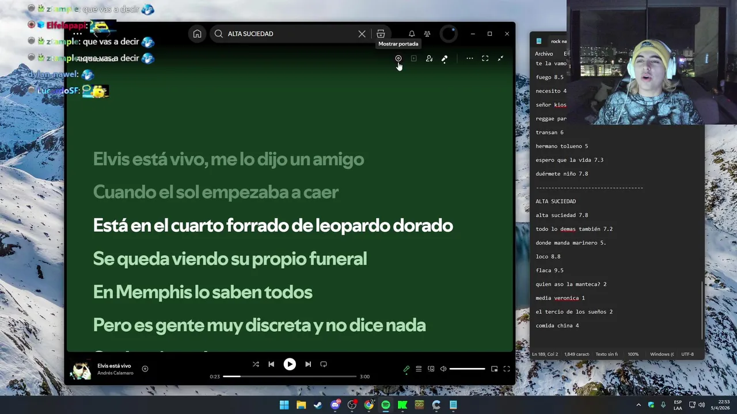Open the play queue icon
This screenshot has height=414, width=737.
[419, 369]
